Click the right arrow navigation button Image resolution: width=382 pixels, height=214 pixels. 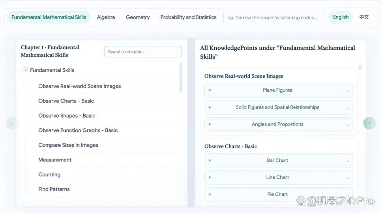tap(369, 123)
